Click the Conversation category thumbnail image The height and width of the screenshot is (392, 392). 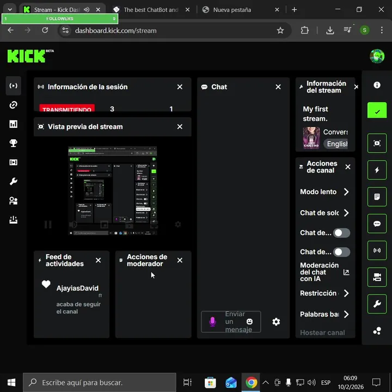pyautogui.click(x=311, y=138)
